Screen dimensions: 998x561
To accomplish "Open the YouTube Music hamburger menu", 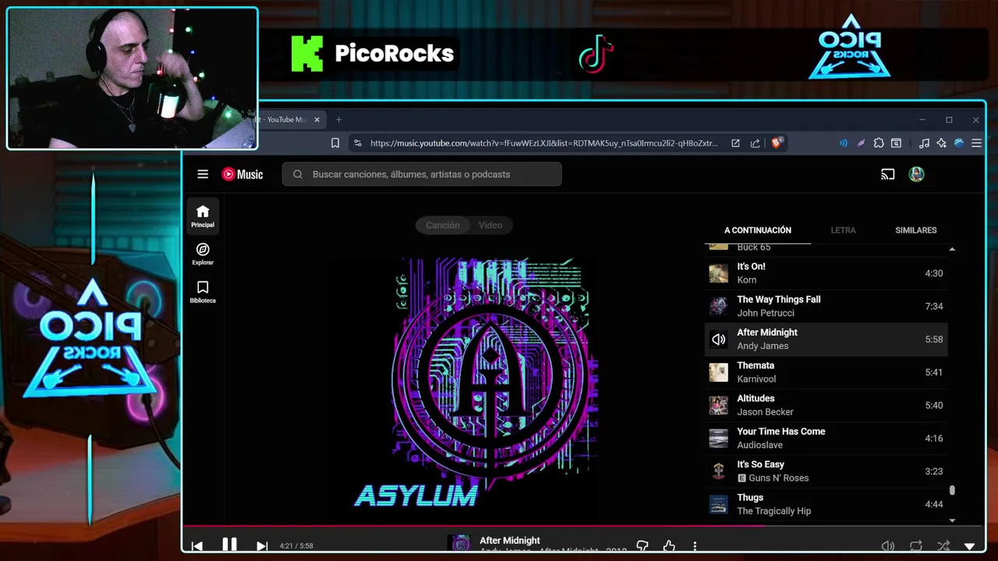I will tap(203, 175).
